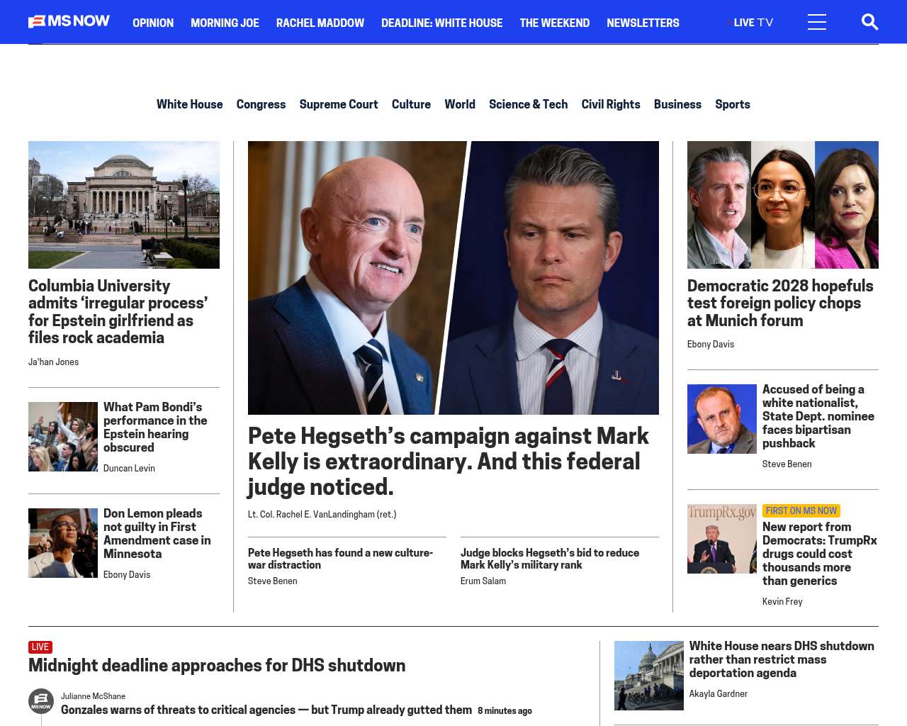907x726 pixels.
Task: Read Gonzales warns of threats update
Action: pos(266,710)
